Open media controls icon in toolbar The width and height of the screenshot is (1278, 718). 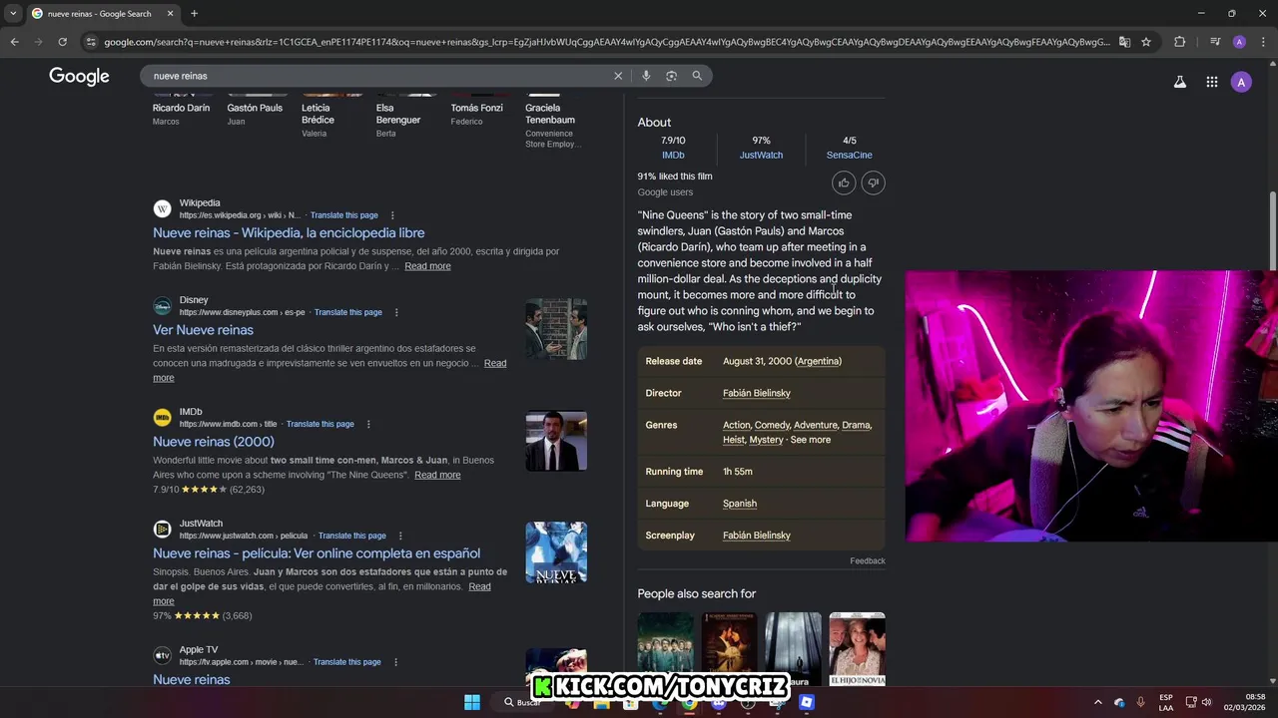pos(1215,42)
